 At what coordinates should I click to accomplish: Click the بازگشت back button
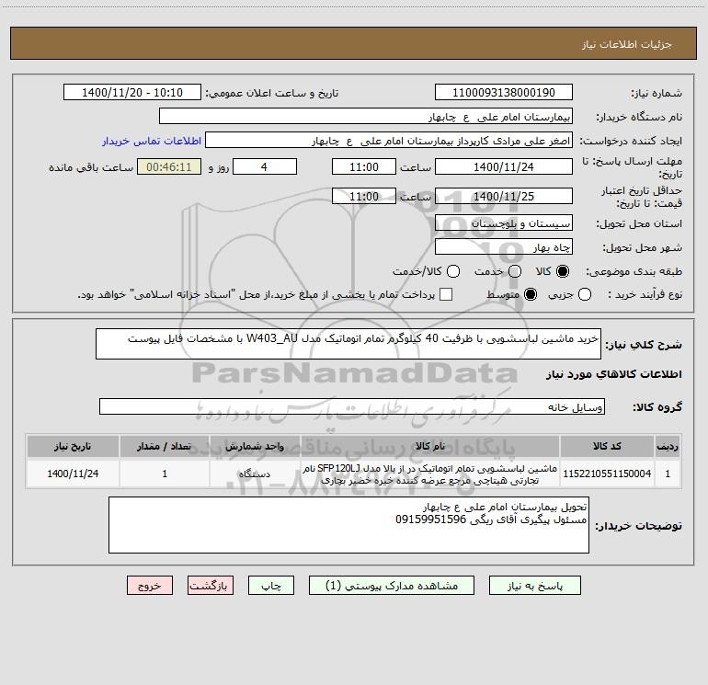pos(211,586)
